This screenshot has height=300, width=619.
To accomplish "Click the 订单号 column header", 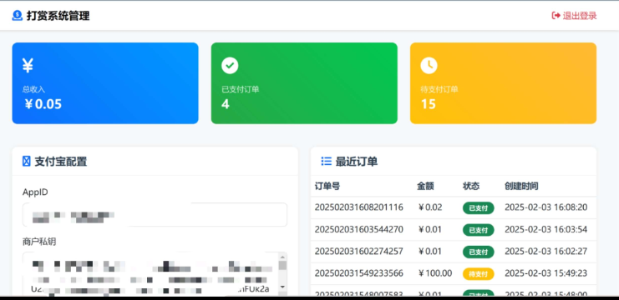I will [327, 186].
